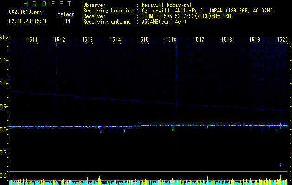Screen dimensions: 292x185
Task: Click the 1516 time axis label
Action: tap(171, 39)
